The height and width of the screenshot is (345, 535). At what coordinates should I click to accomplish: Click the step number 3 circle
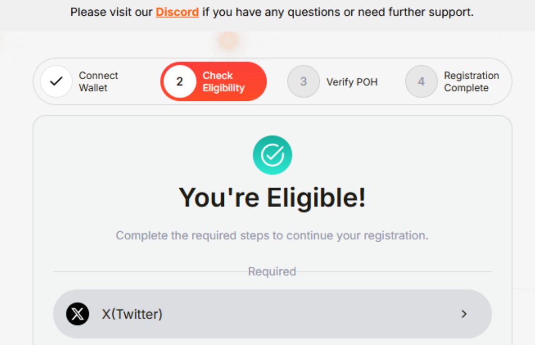pos(304,82)
